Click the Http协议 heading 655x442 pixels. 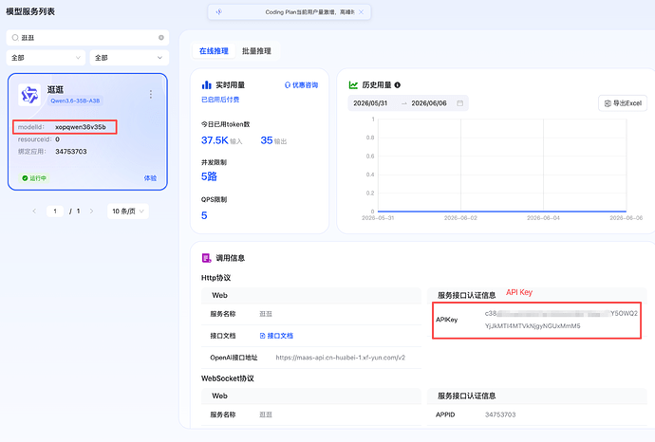(x=216, y=278)
